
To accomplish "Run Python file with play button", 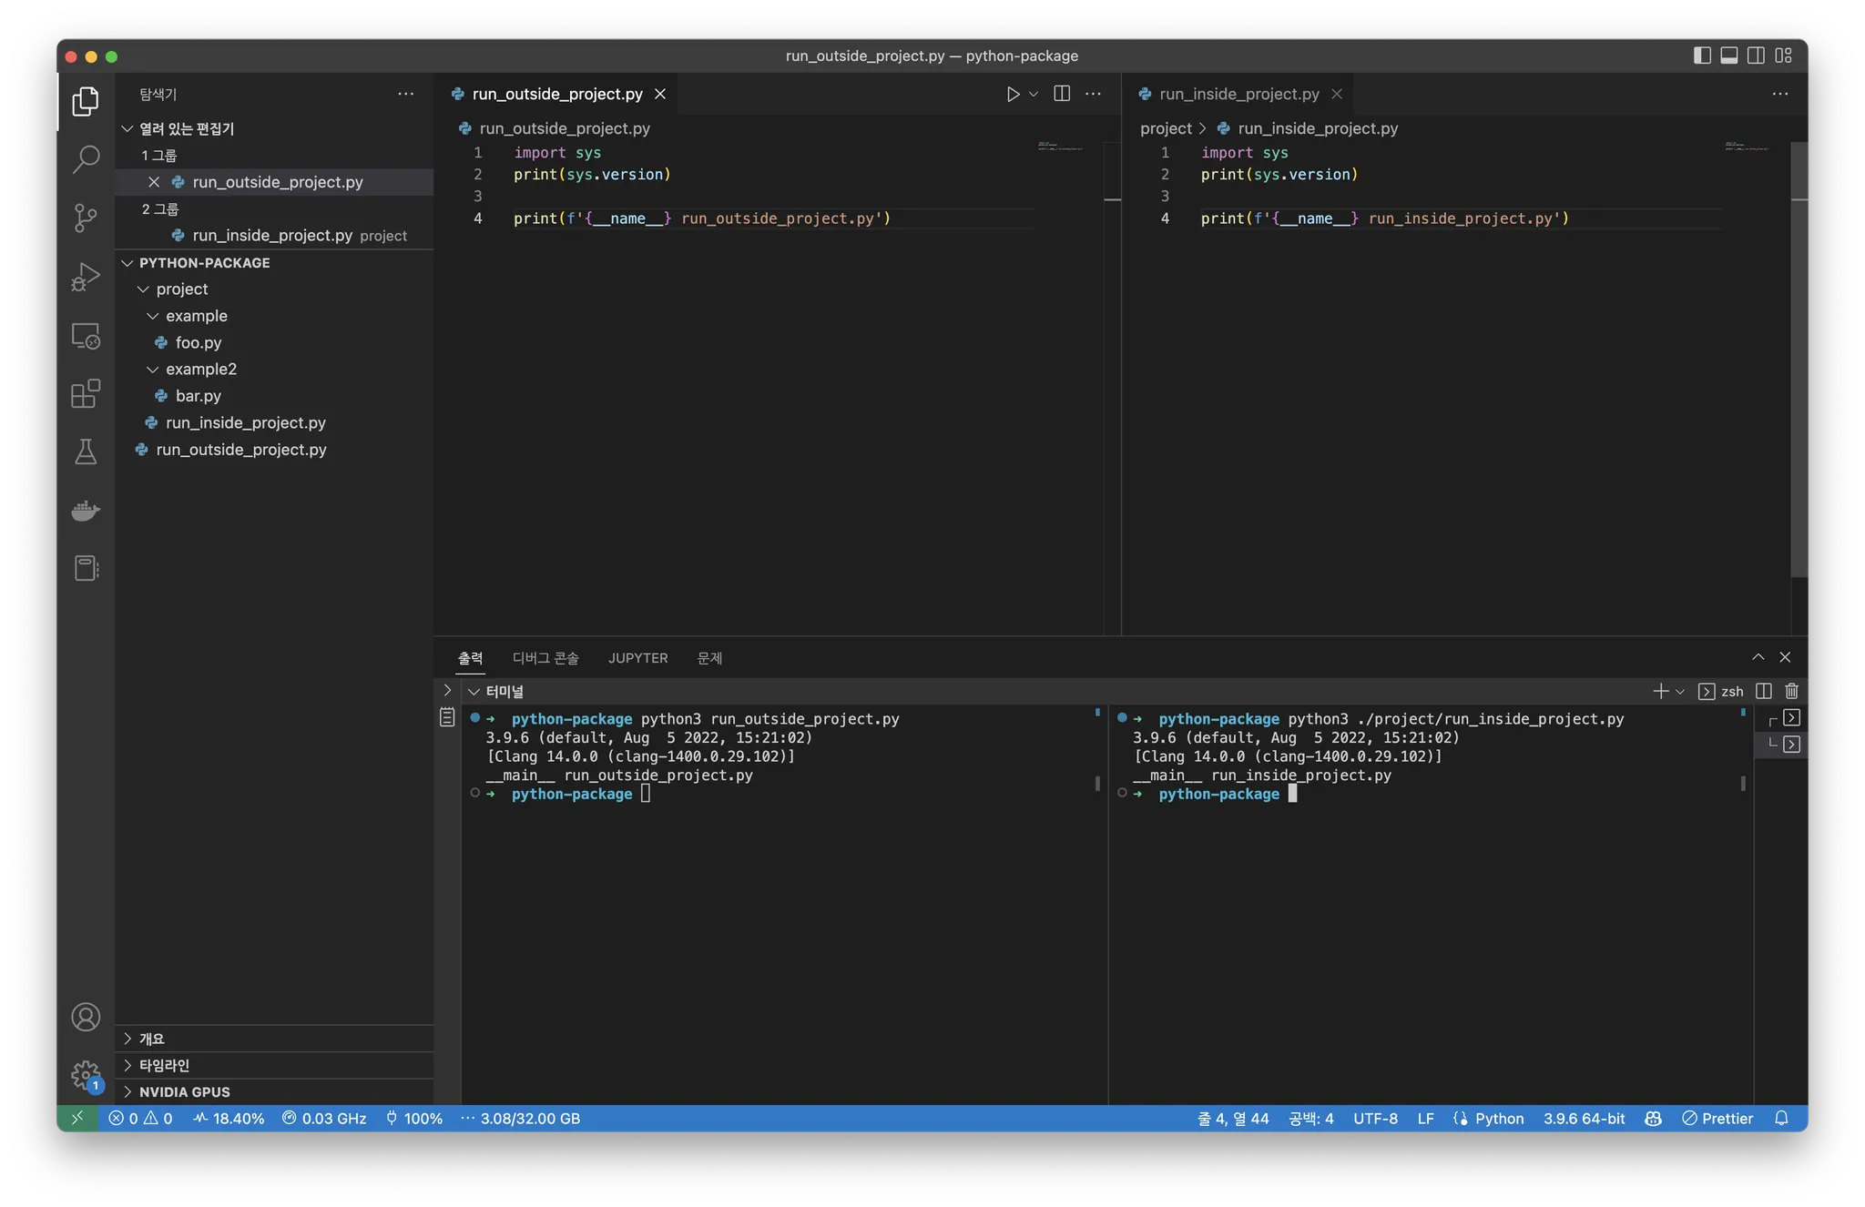I will click(x=1012, y=94).
